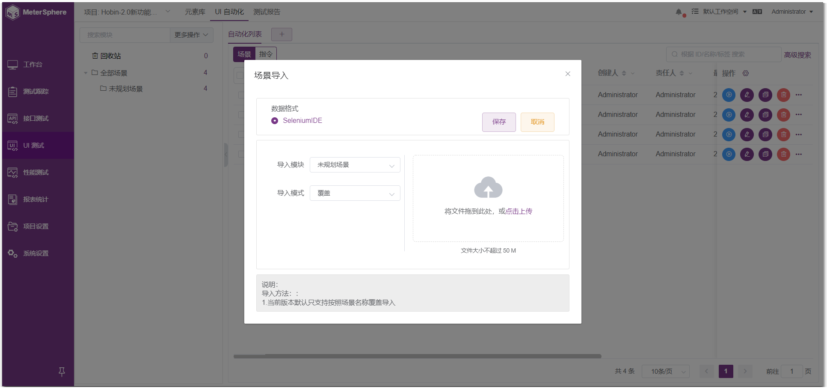The height and width of the screenshot is (390, 827).
Task: Open the 导入模块 dropdown
Action: tap(355, 165)
